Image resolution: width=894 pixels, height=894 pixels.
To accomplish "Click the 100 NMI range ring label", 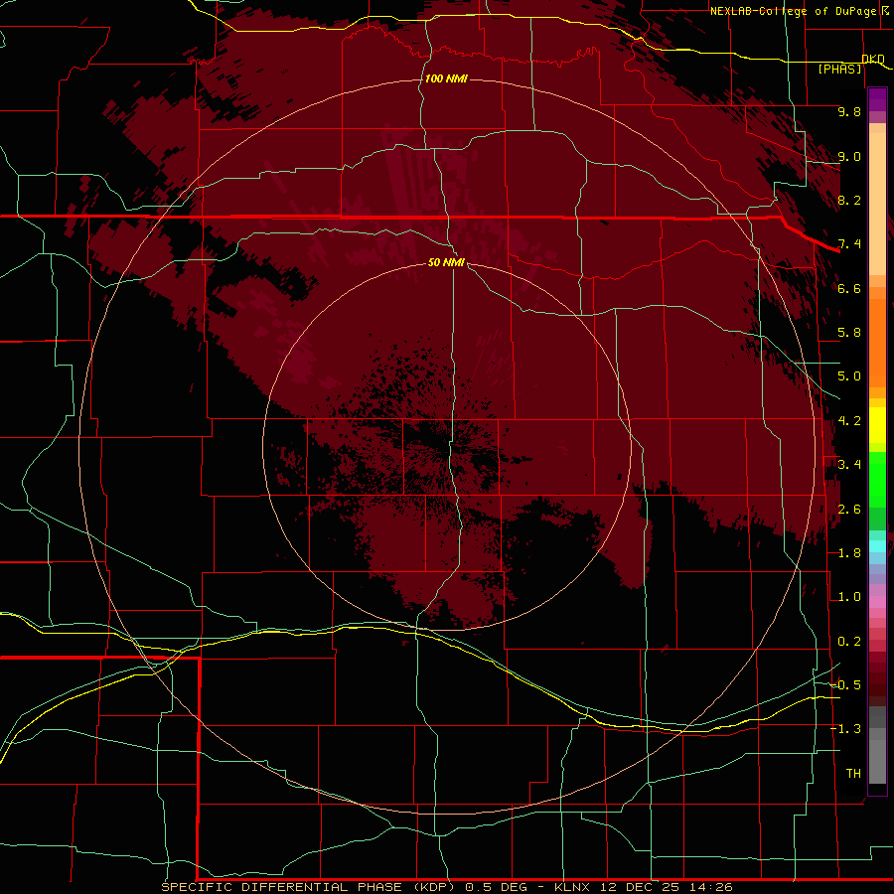I will (446, 78).
